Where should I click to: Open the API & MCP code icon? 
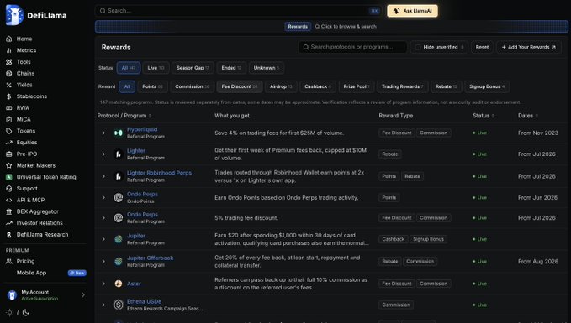click(9, 201)
